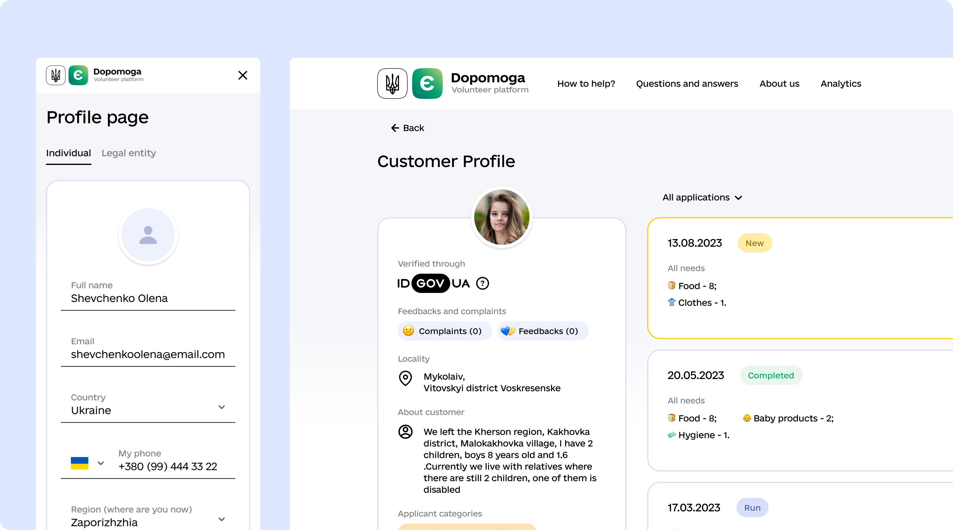View Feedbacks (0)
This screenshot has height=530, width=953.
point(543,331)
